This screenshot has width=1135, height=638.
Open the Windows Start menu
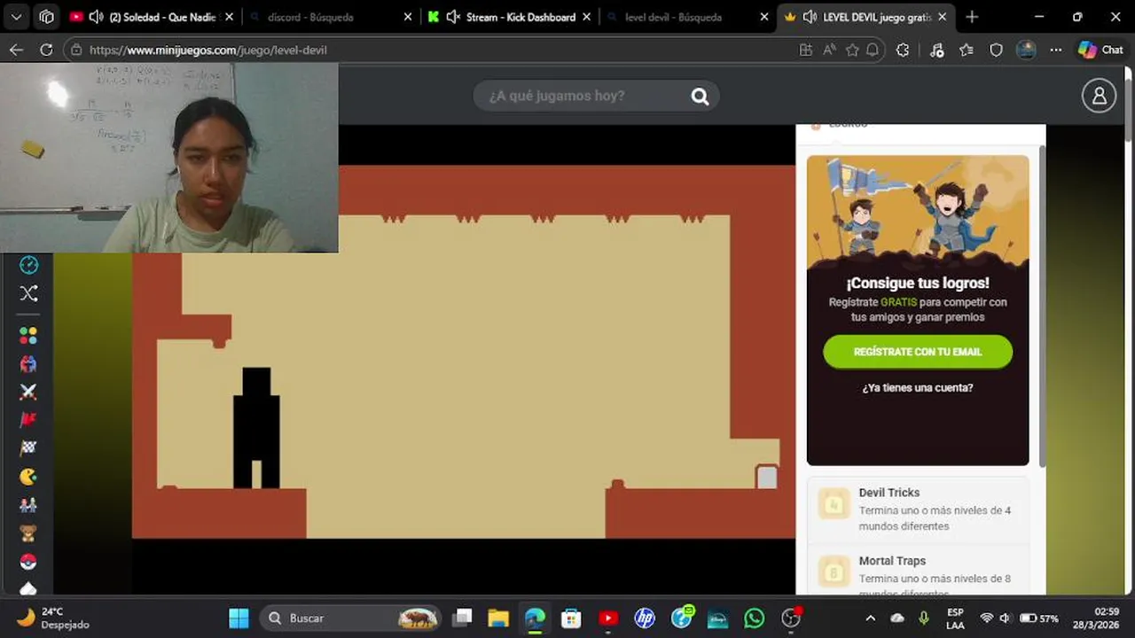(239, 618)
